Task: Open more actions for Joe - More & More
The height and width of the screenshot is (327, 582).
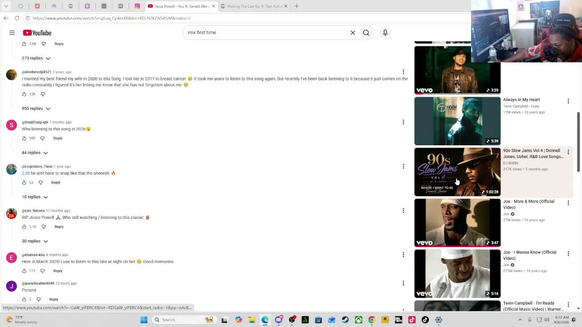Action: 568,203
